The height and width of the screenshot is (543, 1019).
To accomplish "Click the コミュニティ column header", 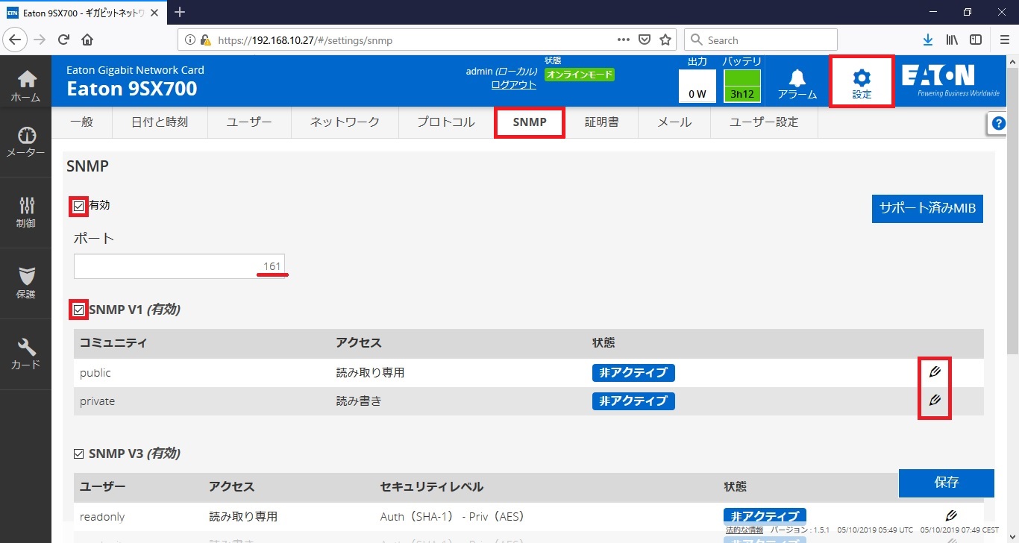I will tap(113, 343).
